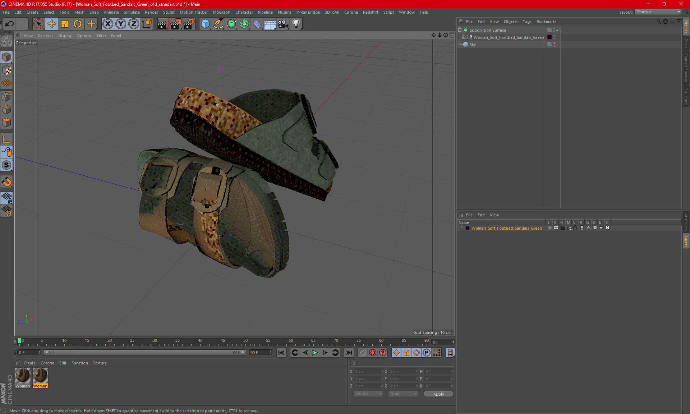This screenshot has width=690, height=414.
Task: Click the sandals object layer color swatch
Action: 549,37
